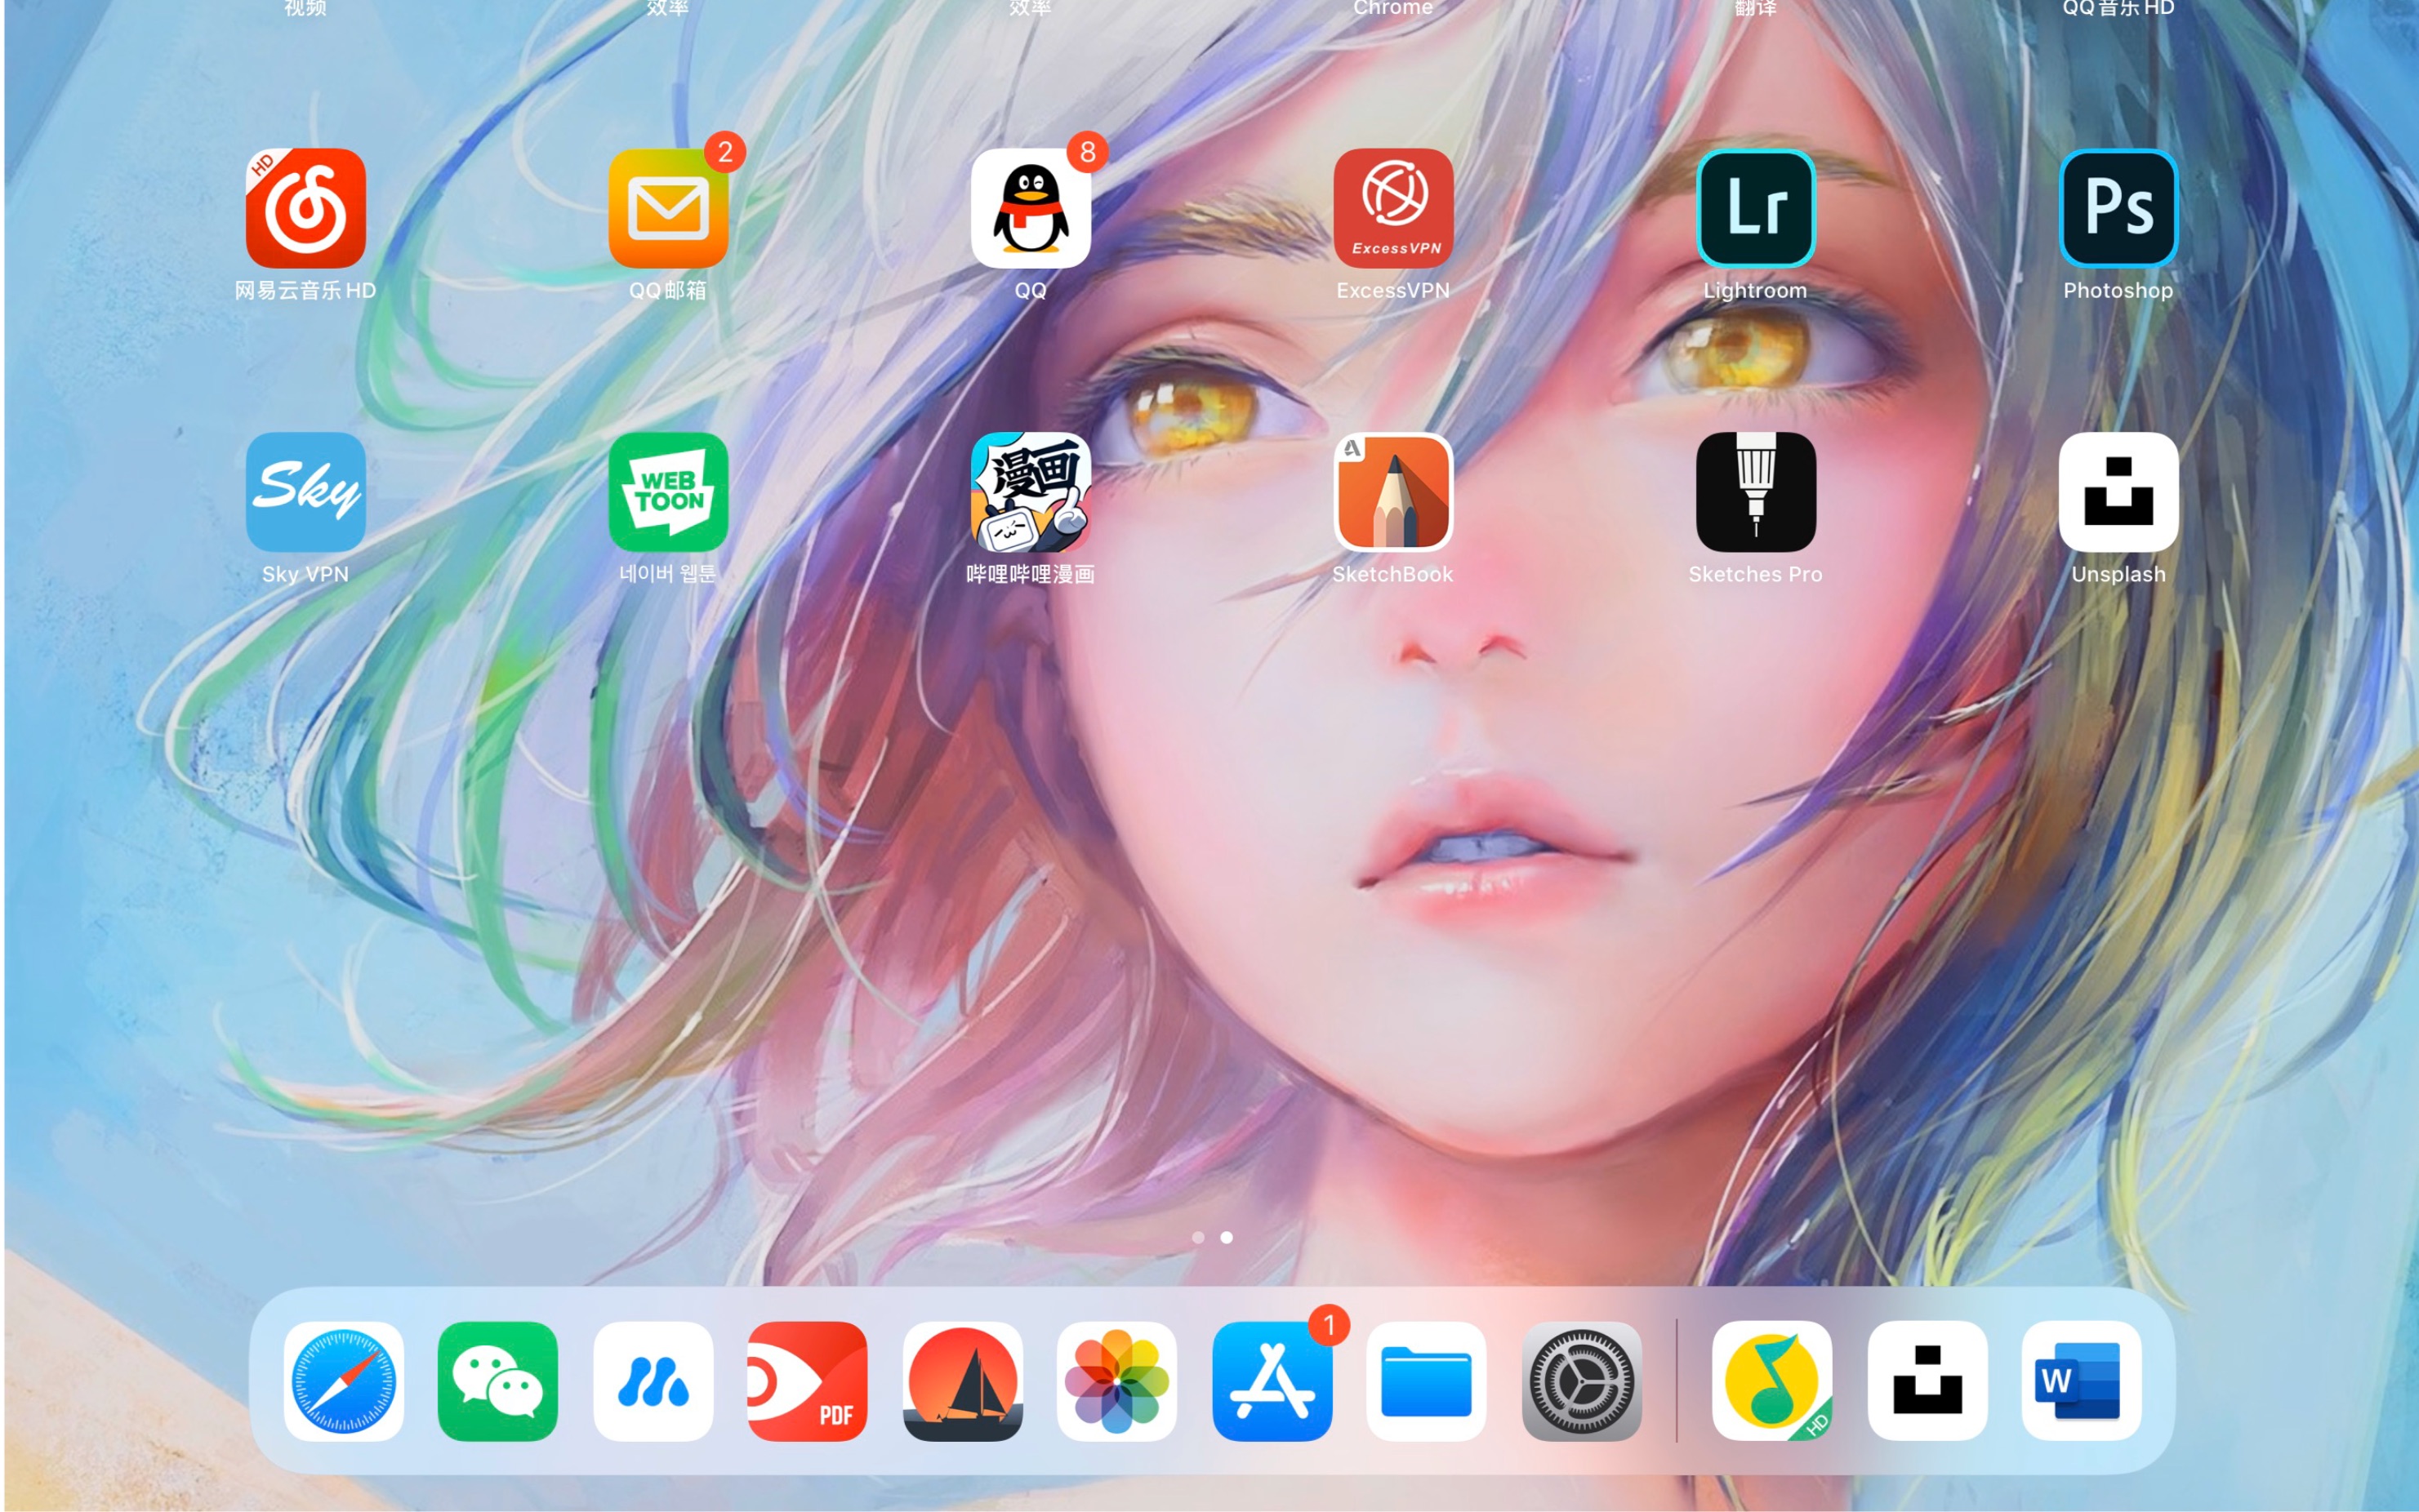Screen dimensions: 2419x1512
Task: Open 哔哩哔哩漫画 comics app
Action: coord(1030,492)
